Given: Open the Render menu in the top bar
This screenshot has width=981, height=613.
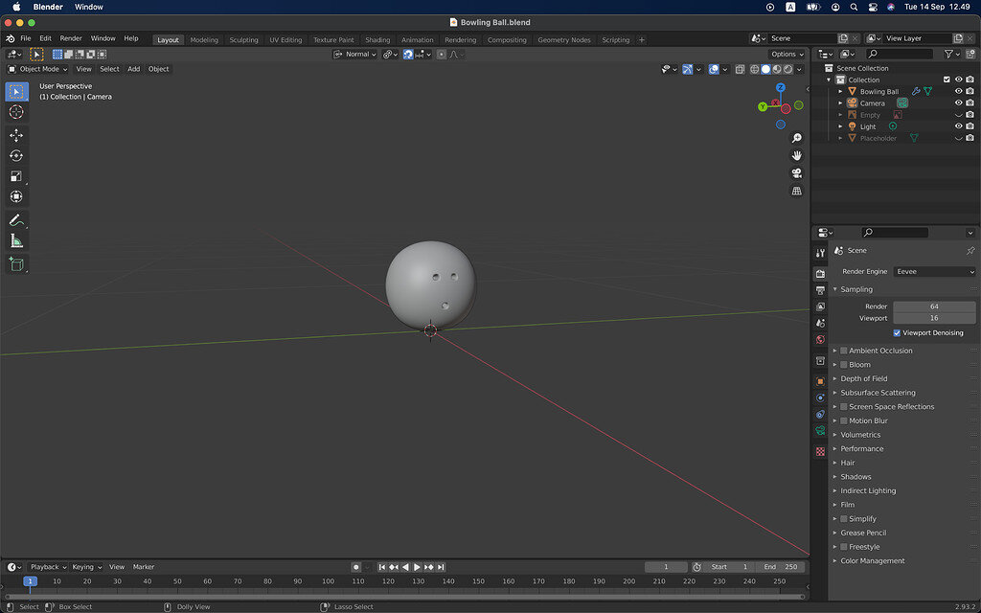Looking at the screenshot, I should (70, 38).
